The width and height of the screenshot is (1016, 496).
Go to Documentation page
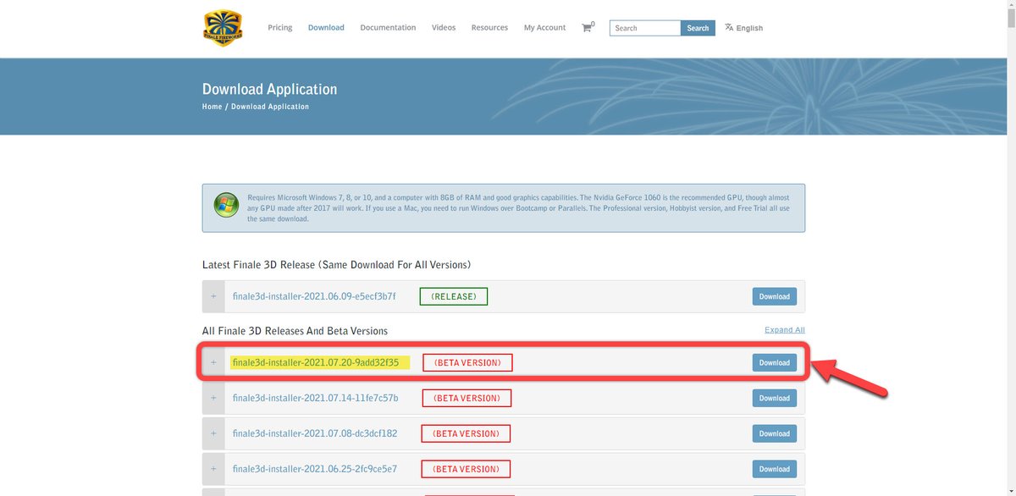click(388, 28)
